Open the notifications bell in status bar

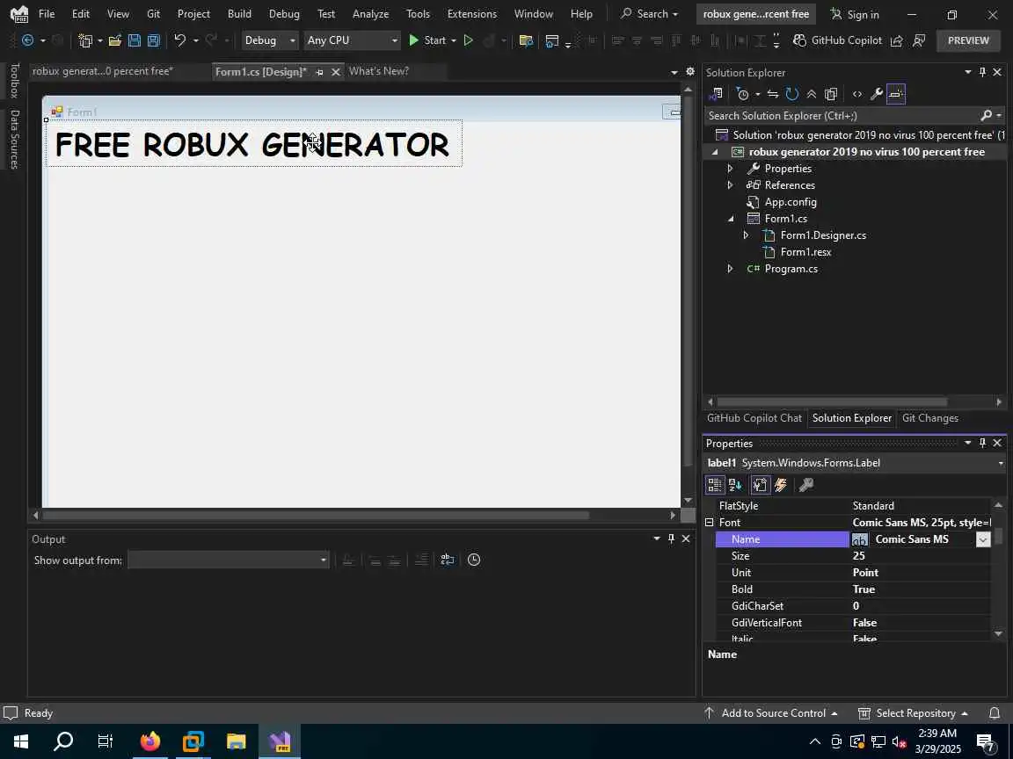tap(995, 713)
